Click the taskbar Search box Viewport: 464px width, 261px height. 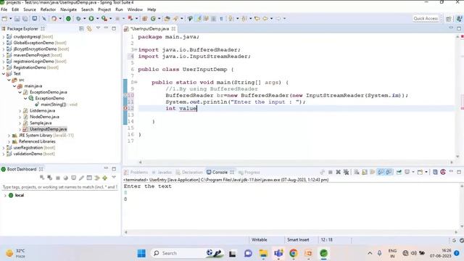tap(186, 253)
